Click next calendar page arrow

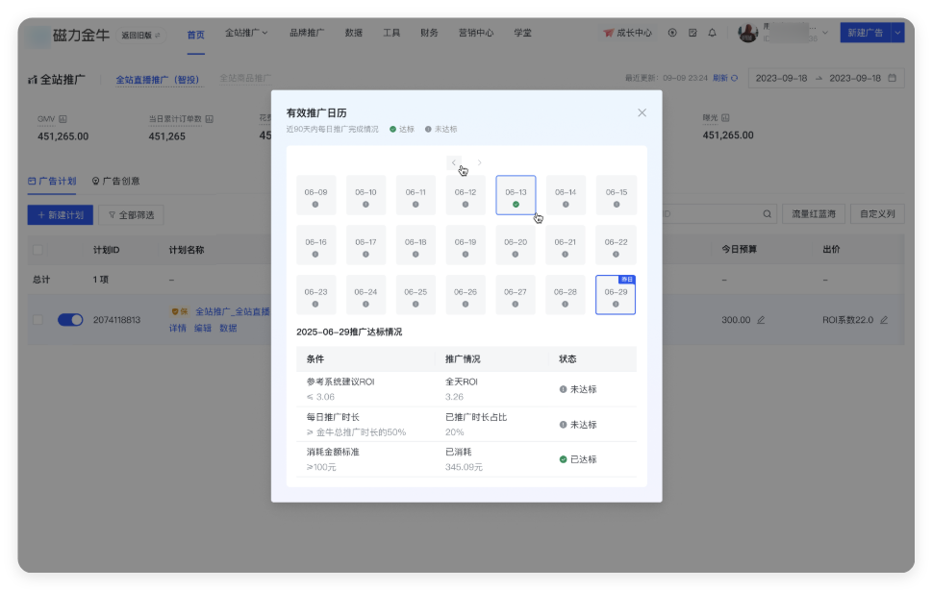tap(480, 162)
